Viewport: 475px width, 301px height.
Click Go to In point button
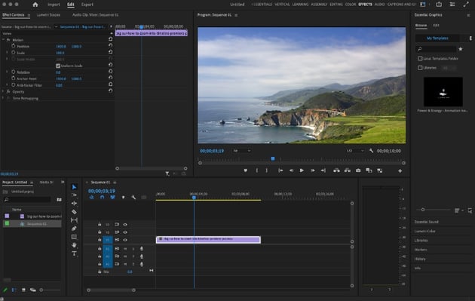click(x=280, y=170)
